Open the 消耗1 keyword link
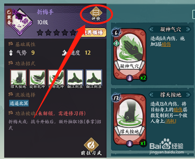The image size is (195, 159). point(171,121)
